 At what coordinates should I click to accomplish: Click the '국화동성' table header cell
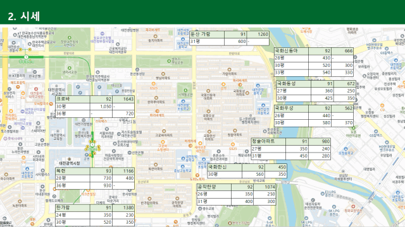click(x=294, y=84)
